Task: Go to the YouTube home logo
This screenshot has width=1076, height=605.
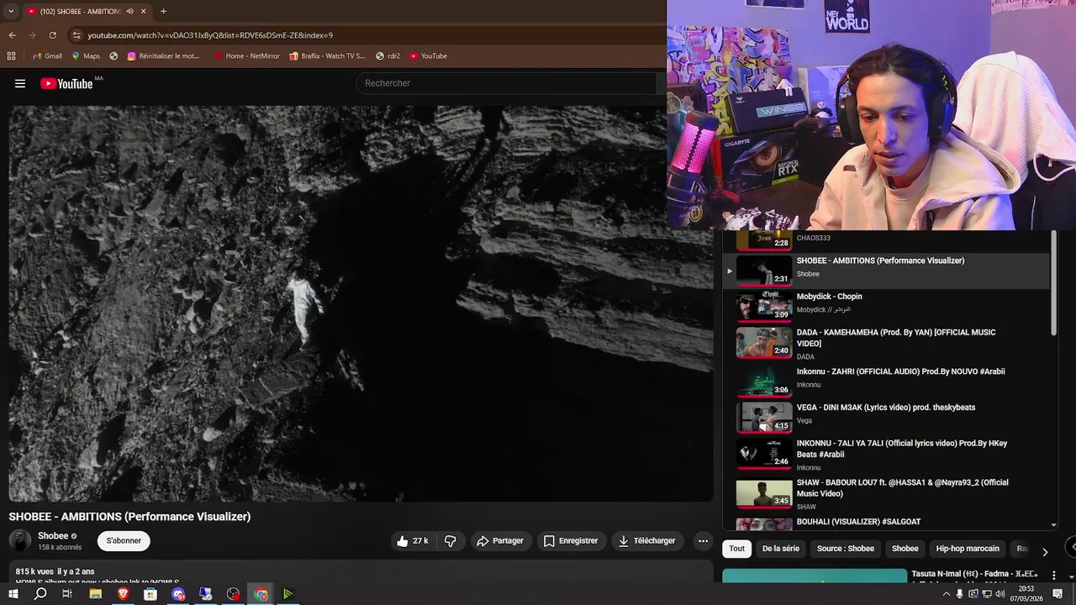Action: (x=66, y=83)
